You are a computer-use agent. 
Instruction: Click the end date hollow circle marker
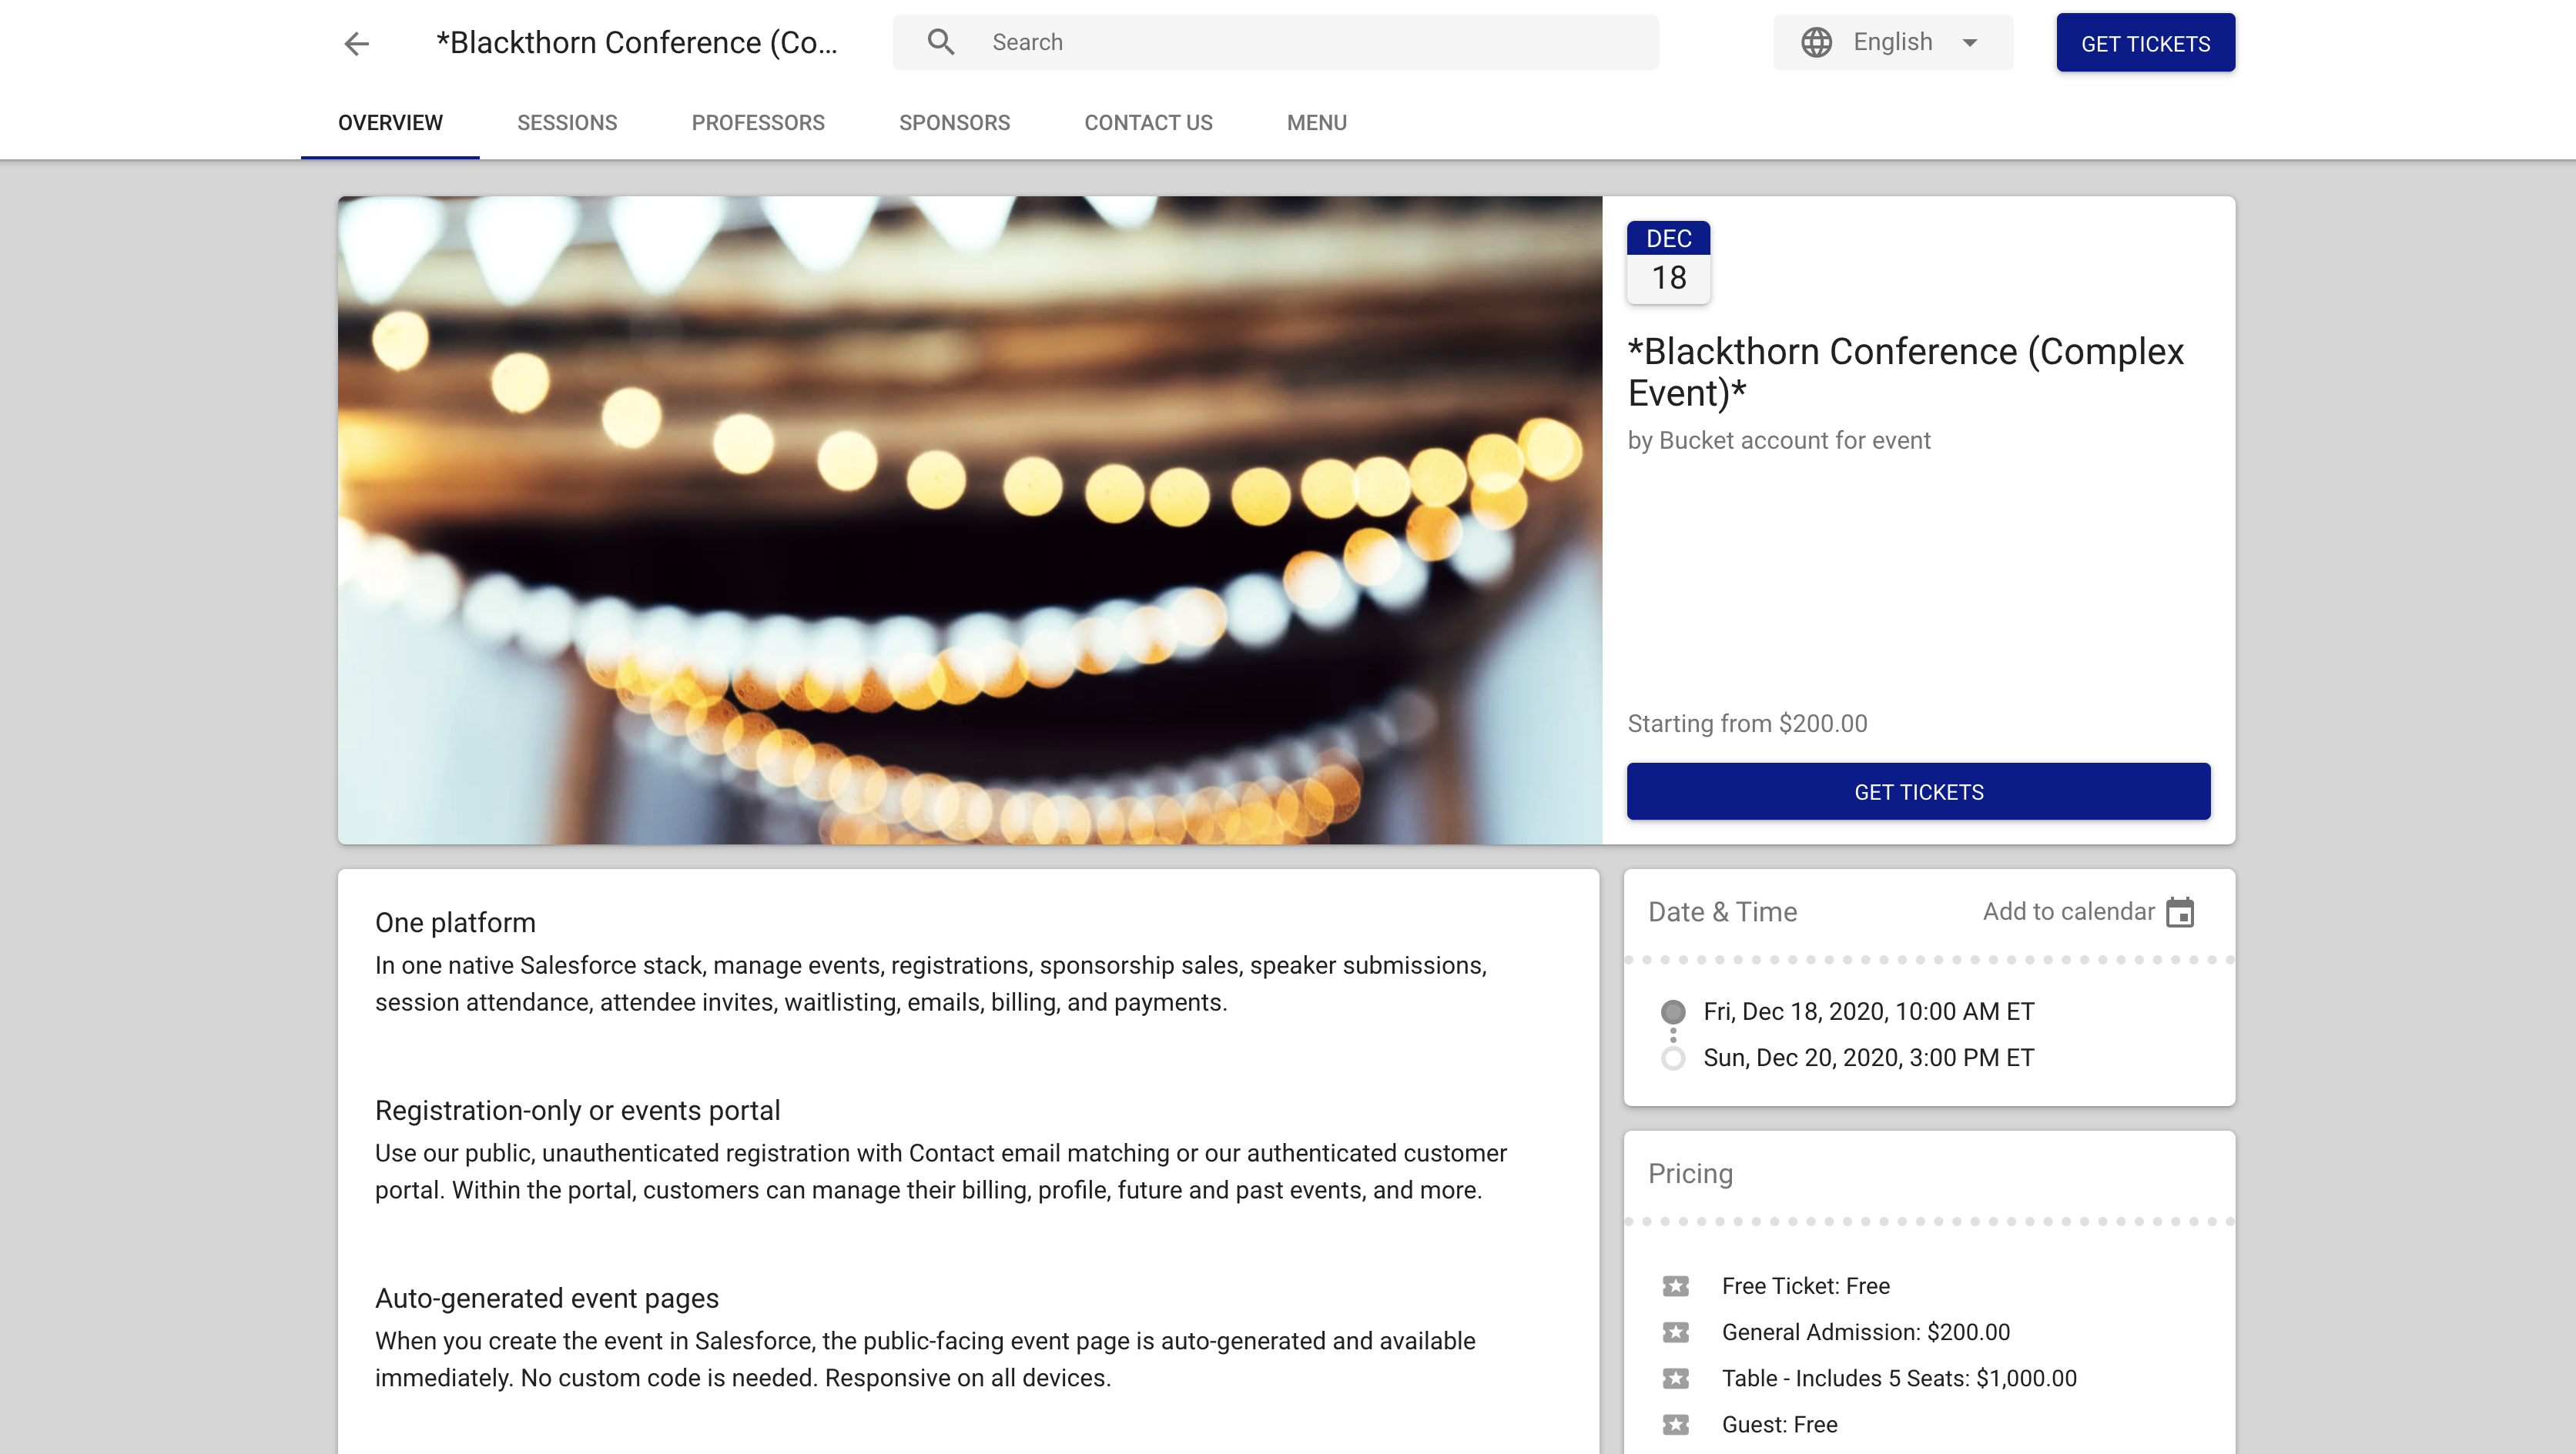click(1673, 1058)
